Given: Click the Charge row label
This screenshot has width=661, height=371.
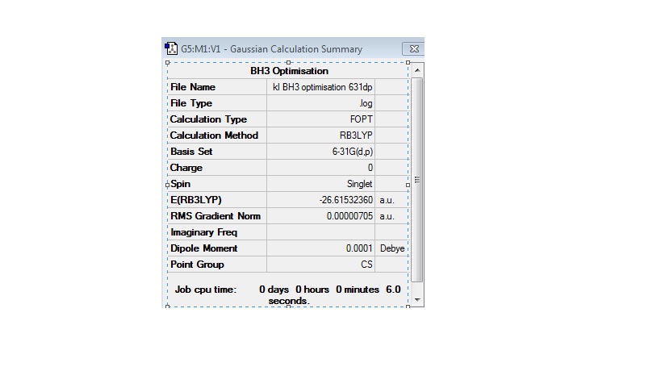Looking at the screenshot, I should 186,168.
